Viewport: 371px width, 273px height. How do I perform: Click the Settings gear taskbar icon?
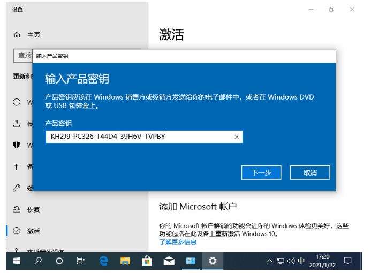click(213, 261)
